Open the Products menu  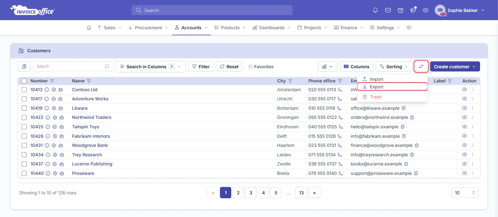230,28
